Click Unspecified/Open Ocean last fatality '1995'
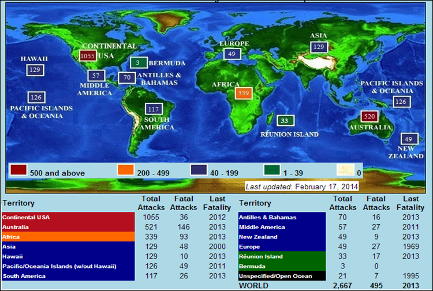The width and height of the screenshot is (433, 291). tap(410, 276)
